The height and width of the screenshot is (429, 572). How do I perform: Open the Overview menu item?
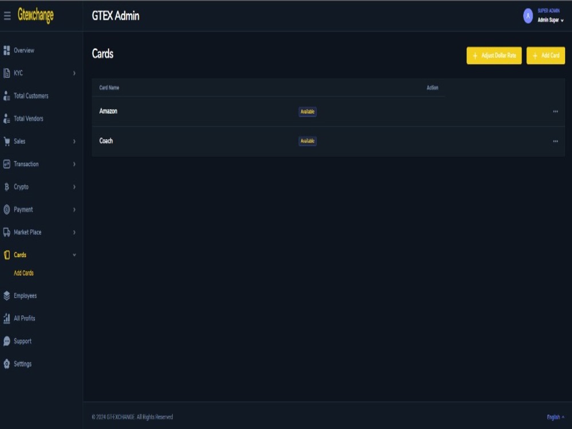click(24, 50)
